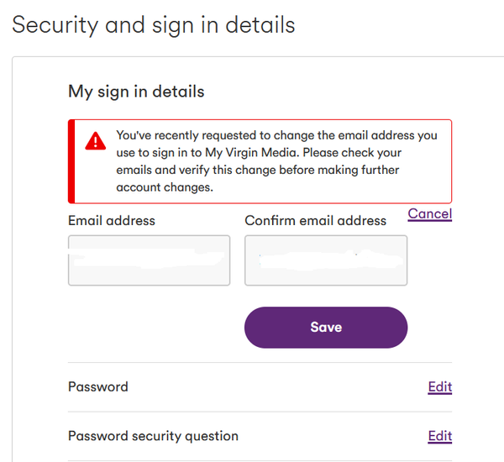The width and height of the screenshot is (504, 462).
Task: Save the new email address
Action: click(326, 328)
